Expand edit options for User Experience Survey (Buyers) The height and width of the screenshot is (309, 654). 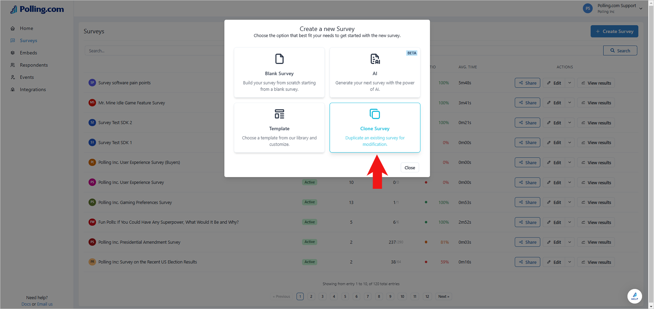coord(570,162)
